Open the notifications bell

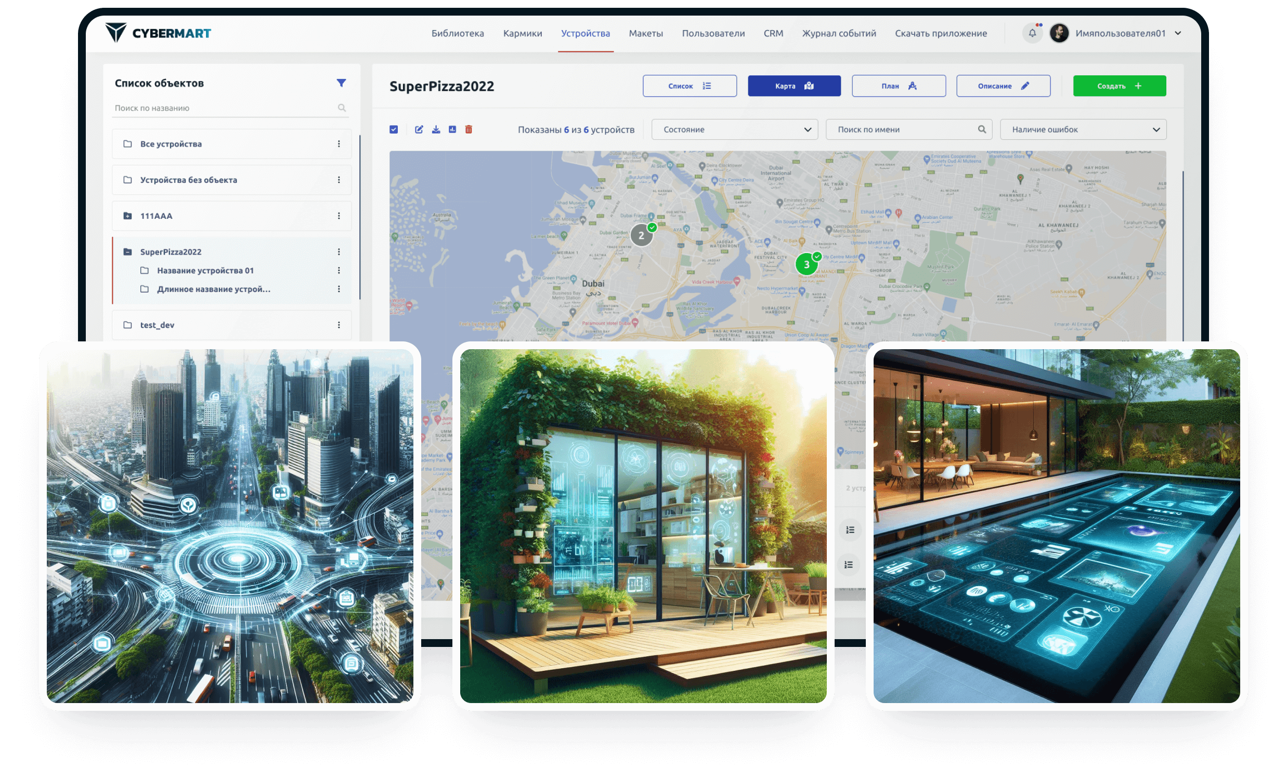pos(1032,33)
